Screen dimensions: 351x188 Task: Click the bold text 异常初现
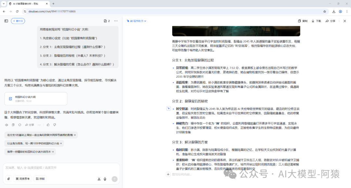pyautogui.click(x=182, y=68)
